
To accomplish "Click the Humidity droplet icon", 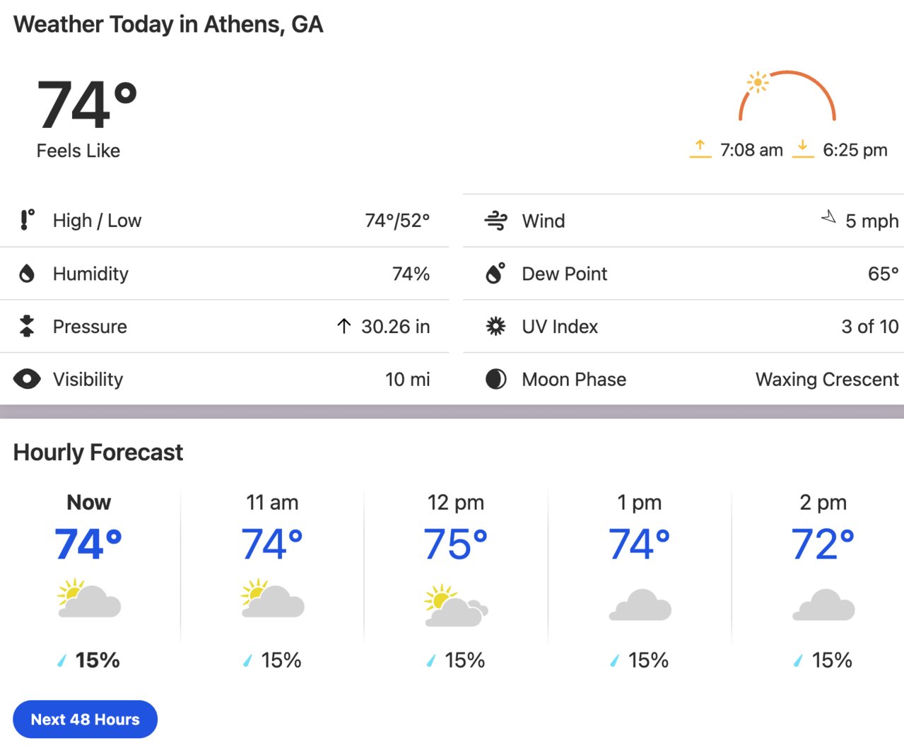I will (27, 274).
